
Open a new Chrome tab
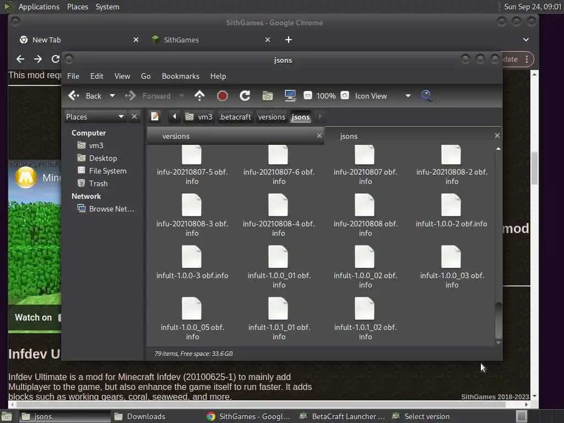pyautogui.click(x=289, y=40)
